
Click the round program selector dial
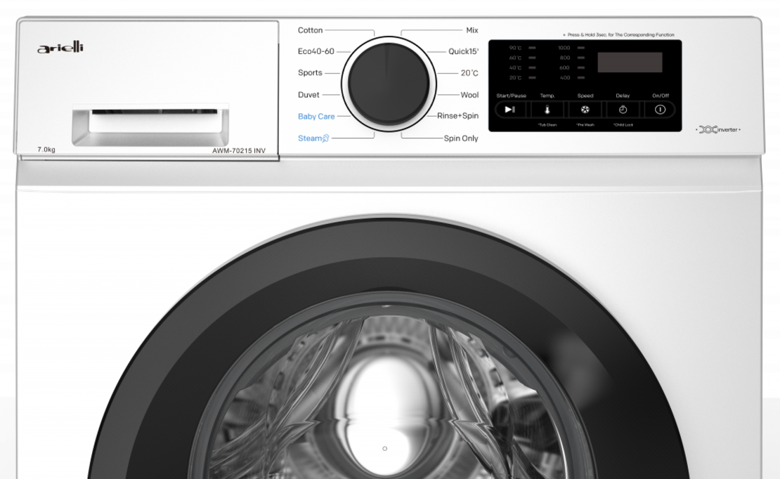click(389, 84)
